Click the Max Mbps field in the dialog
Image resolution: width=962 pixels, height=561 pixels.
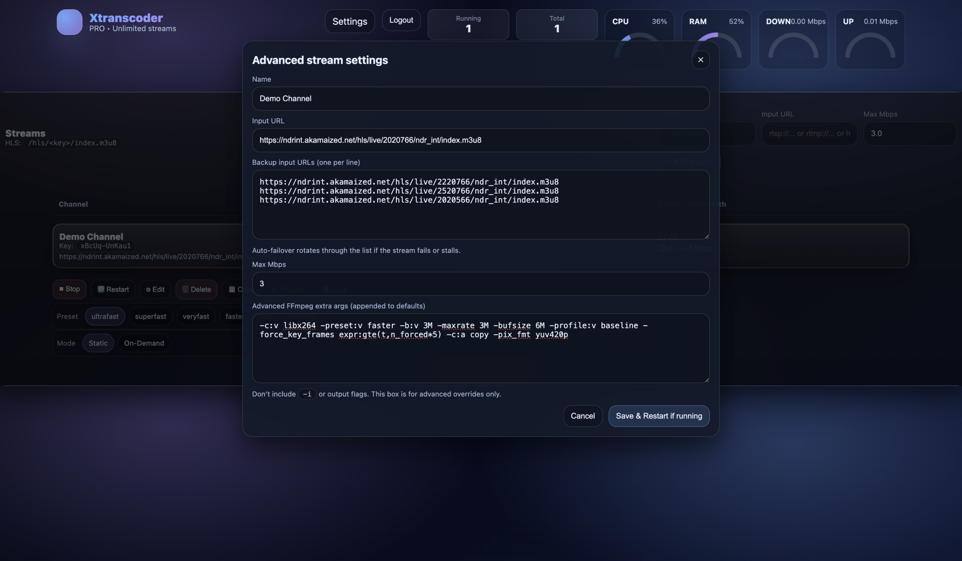pyautogui.click(x=481, y=284)
